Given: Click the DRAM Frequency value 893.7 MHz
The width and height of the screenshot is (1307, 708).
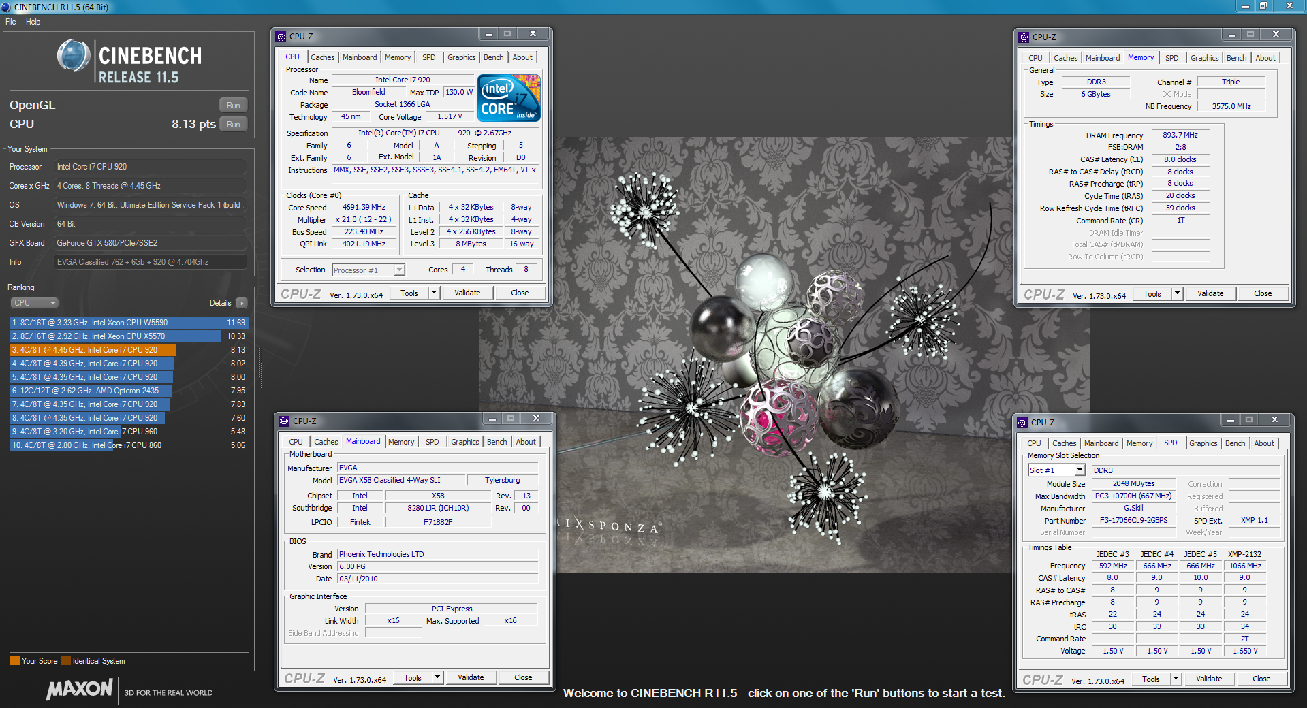Looking at the screenshot, I should click(x=1180, y=135).
